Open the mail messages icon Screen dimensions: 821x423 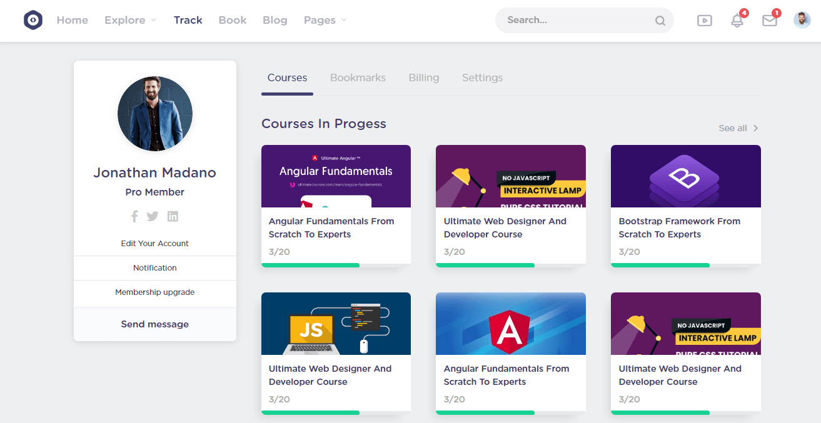point(770,21)
